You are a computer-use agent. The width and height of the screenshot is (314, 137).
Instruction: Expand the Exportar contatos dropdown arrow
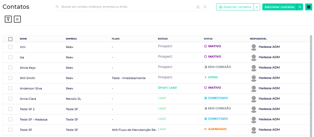click(x=257, y=7)
